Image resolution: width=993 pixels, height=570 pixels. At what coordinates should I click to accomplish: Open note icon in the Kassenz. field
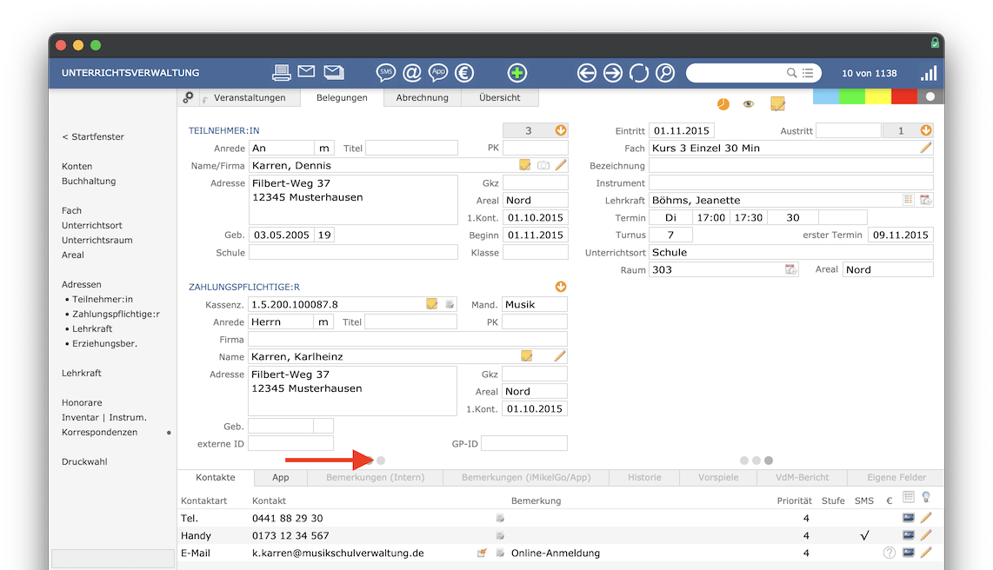[x=432, y=304]
